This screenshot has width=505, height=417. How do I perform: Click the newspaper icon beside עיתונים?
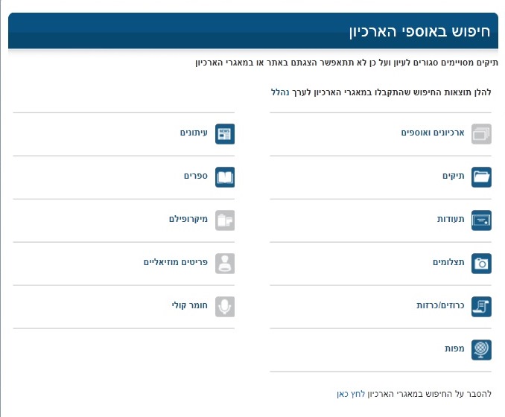point(225,134)
